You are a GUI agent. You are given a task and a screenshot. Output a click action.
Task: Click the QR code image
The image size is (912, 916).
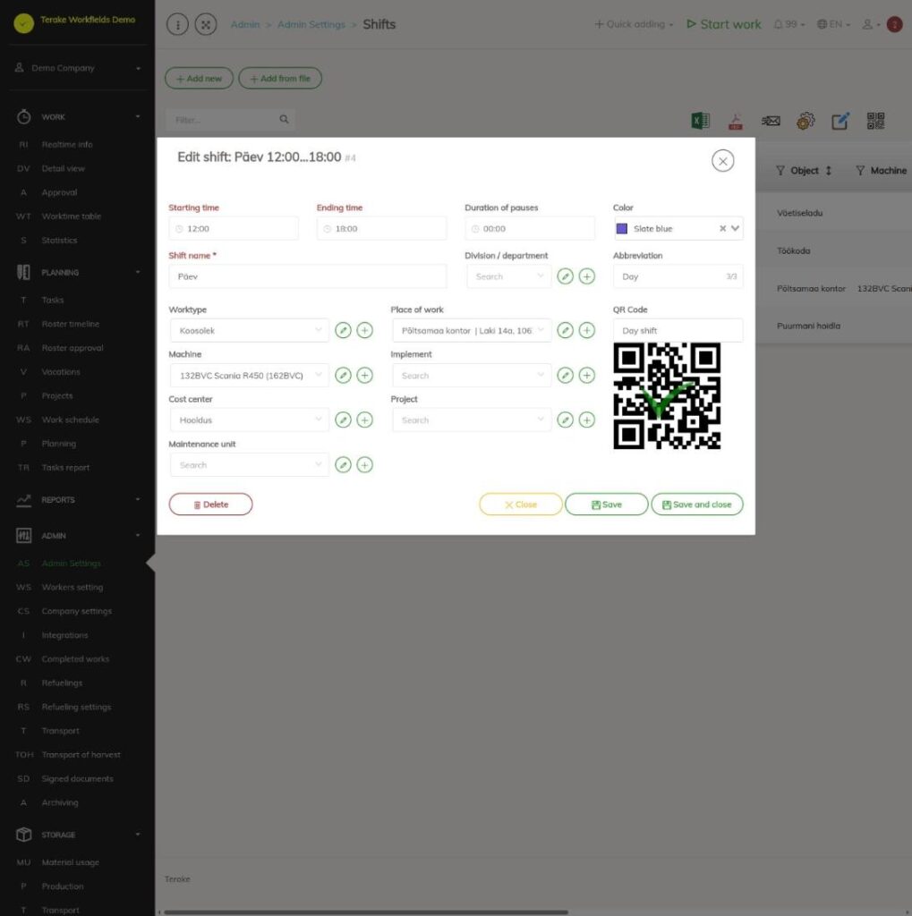[667, 396]
